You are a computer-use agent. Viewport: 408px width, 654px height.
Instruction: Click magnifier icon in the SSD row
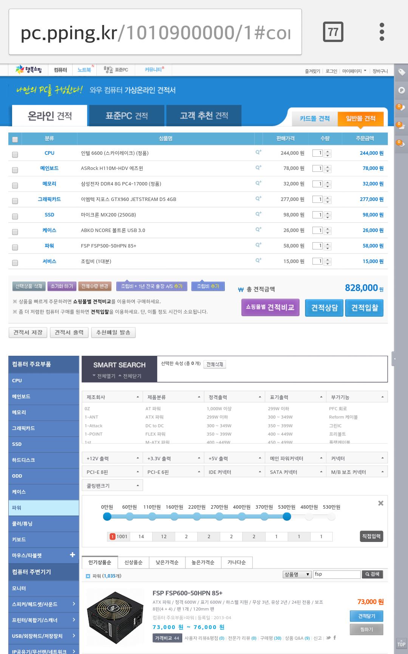(x=258, y=214)
